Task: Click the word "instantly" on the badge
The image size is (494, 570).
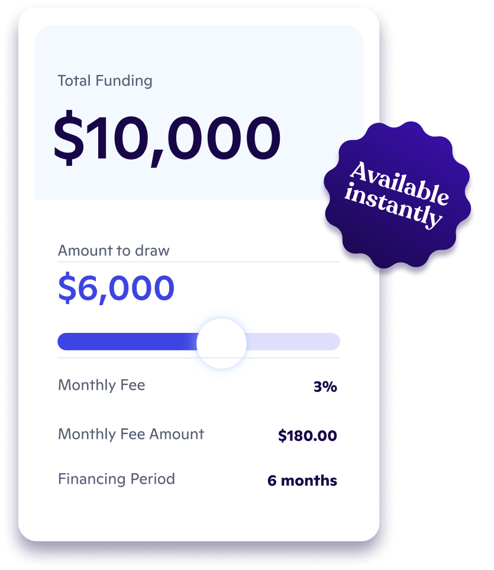Action: [x=393, y=207]
